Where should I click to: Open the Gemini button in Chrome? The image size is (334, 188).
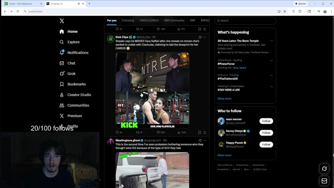(300, 4)
